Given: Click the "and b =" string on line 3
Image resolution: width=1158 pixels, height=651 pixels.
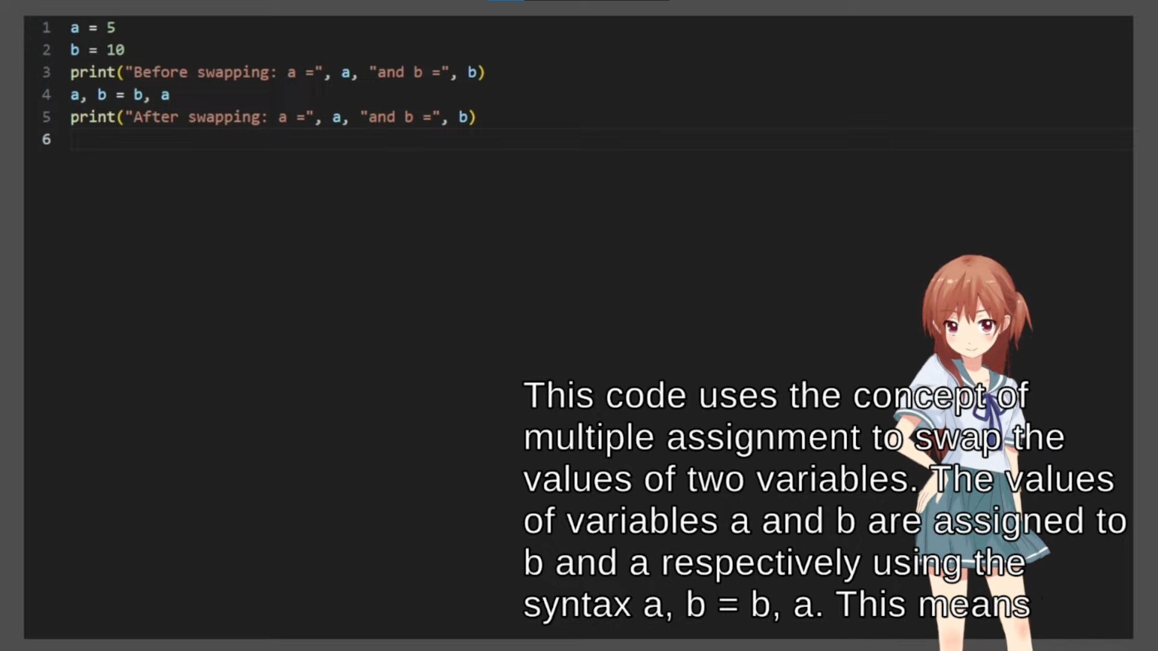Looking at the screenshot, I should coord(409,72).
